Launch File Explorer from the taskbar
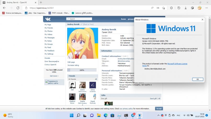Screen dimensions: 211x119 coord(99,115)
